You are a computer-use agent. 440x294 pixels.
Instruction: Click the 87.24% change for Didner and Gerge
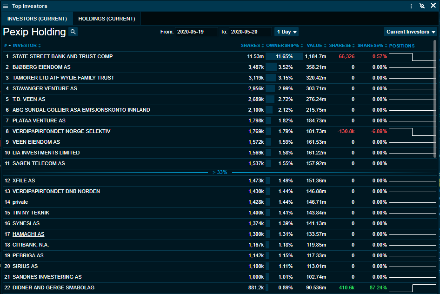(378, 287)
